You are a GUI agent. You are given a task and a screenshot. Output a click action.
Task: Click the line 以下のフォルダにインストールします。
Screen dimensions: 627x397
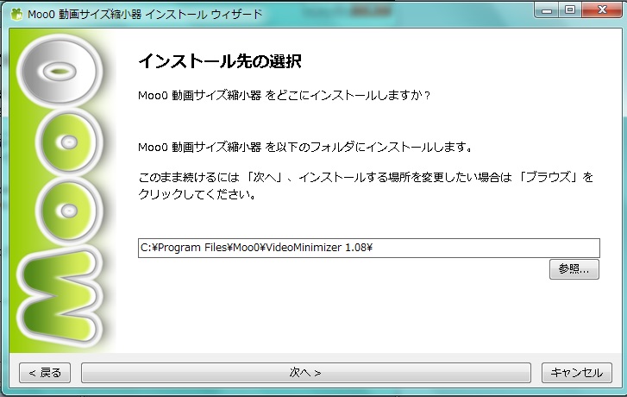click(373, 147)
